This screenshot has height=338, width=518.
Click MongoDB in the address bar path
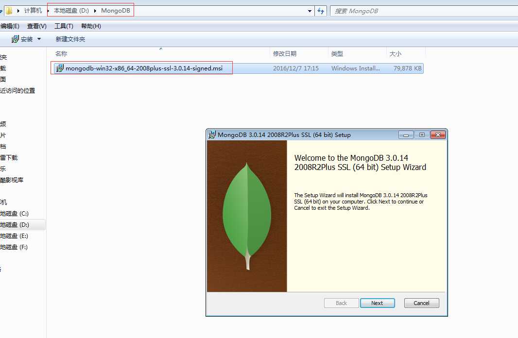(x=116, y=11)
